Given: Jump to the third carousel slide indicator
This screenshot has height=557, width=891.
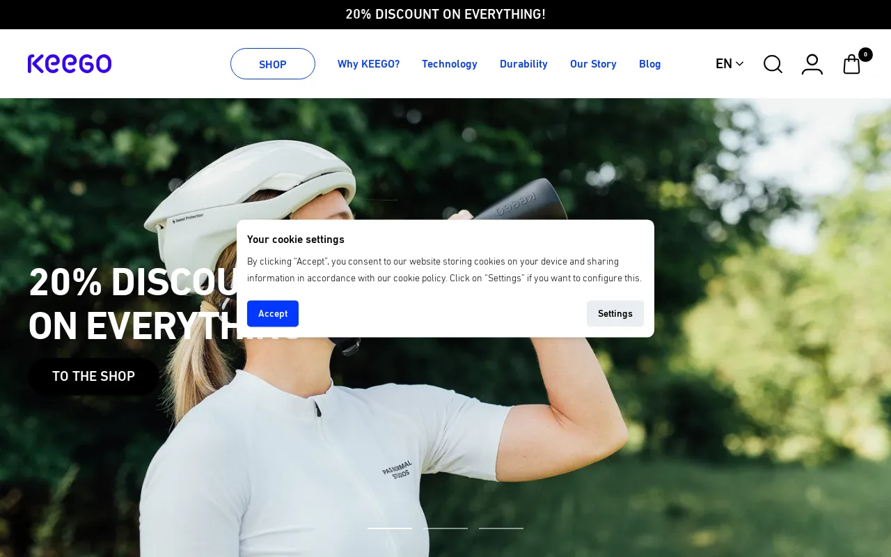Looking at the screenshot, I should pyautogui.click(x=501, y=528).
